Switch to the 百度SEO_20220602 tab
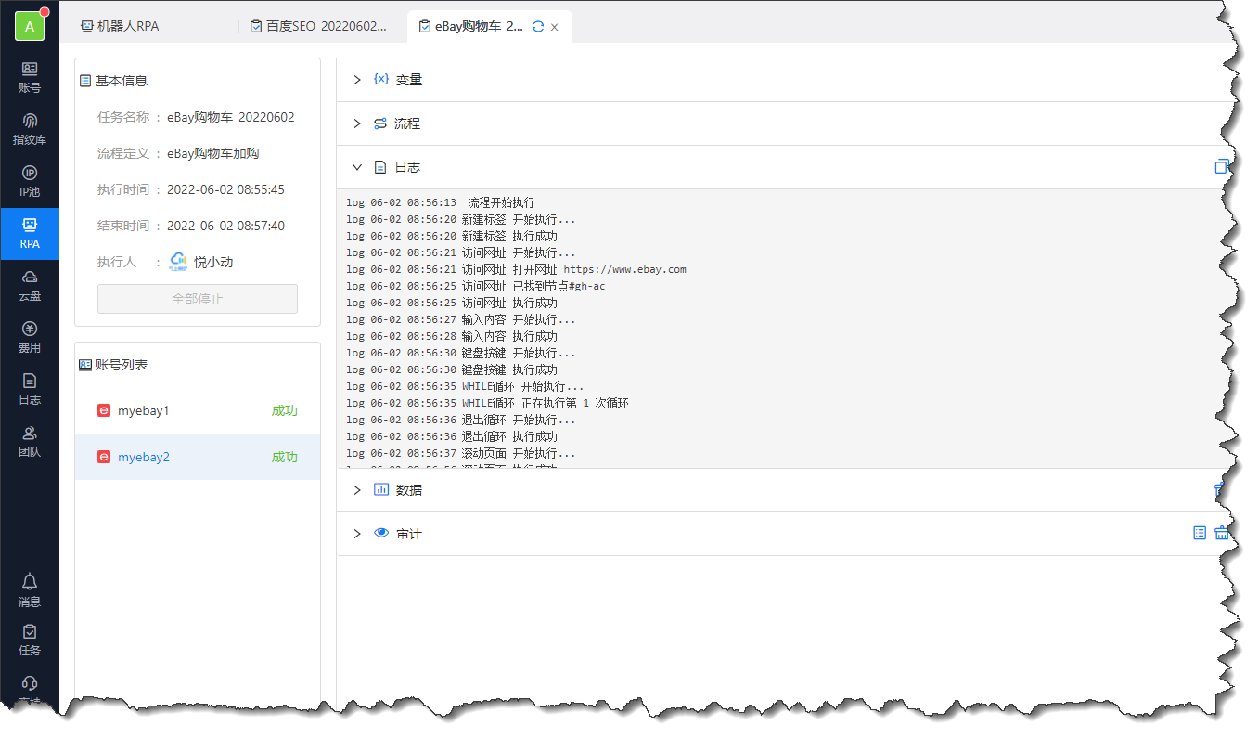The width and height of the screenshot is (1259, 738). pyautogui.click(x=318, y=27)
